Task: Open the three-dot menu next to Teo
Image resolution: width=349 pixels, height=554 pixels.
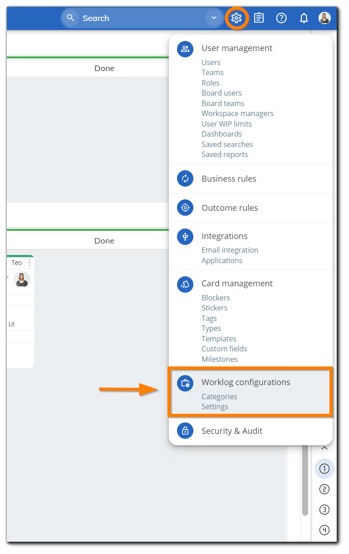Action: click(x=29, y=262)
